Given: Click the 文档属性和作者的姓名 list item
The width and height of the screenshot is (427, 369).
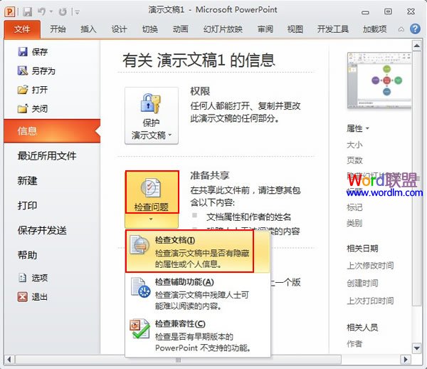Looking at the screenshot, I should [x=248, y=217].
